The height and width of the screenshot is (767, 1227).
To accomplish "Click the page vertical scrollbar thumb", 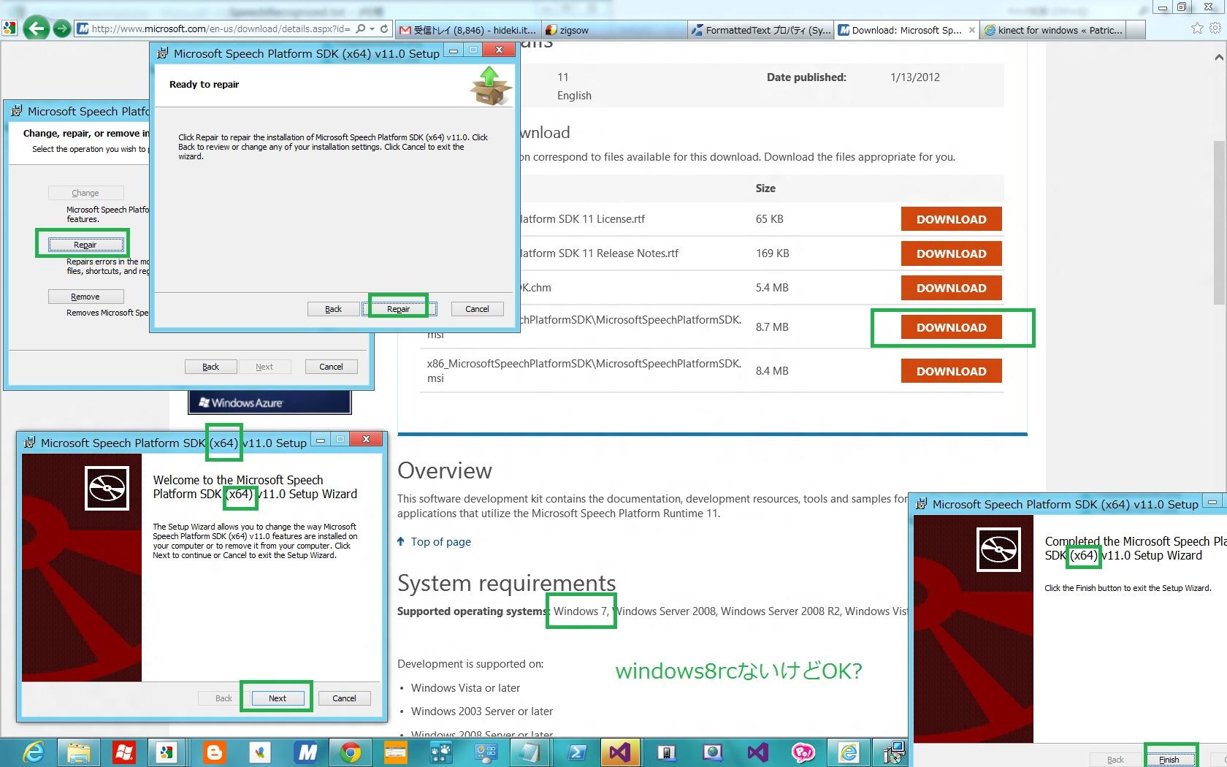I will 1219,223.
